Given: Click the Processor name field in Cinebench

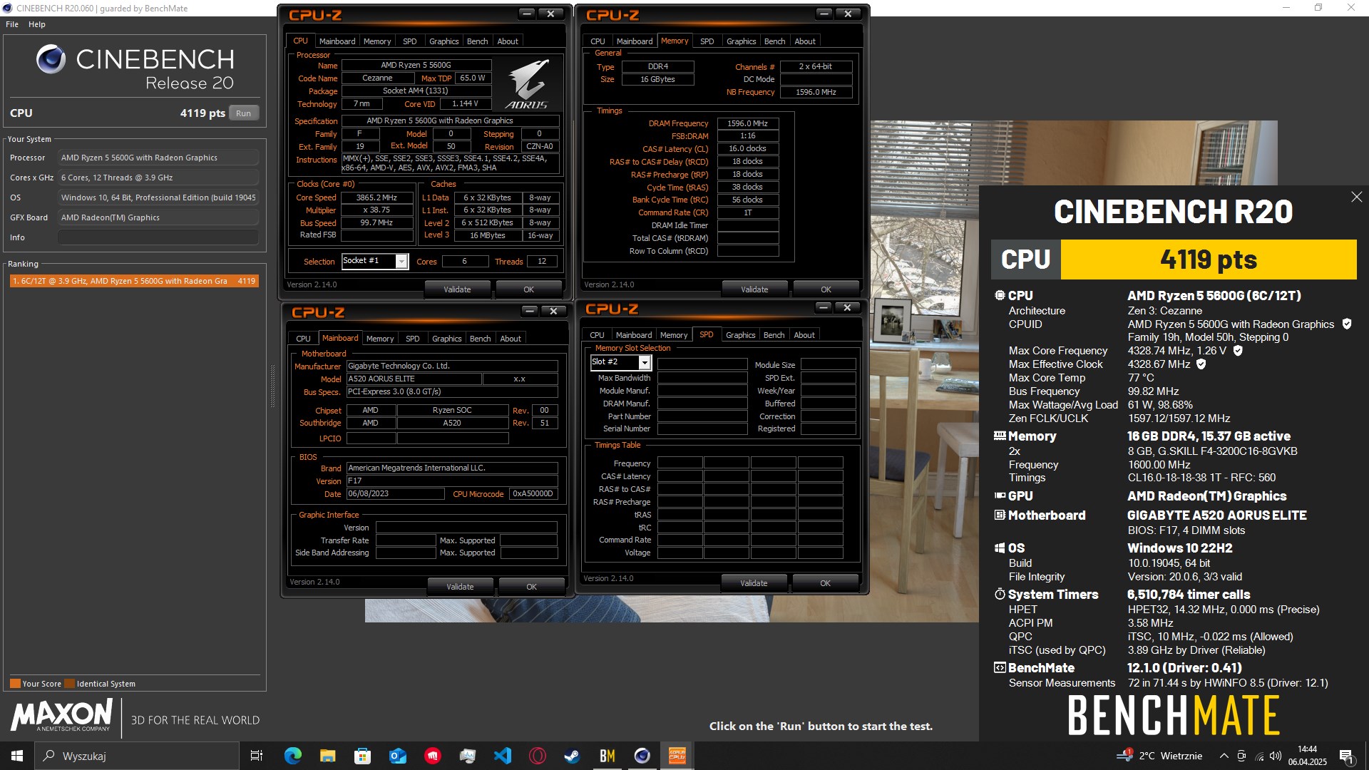Looking at the screenshot, I should click(158, 158).
